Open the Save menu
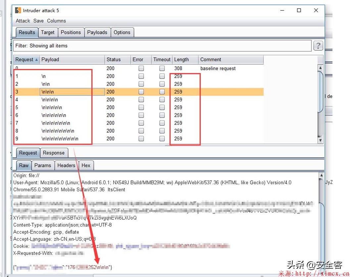The width and height of the screenshot is (350, 277). pos(38,21)
